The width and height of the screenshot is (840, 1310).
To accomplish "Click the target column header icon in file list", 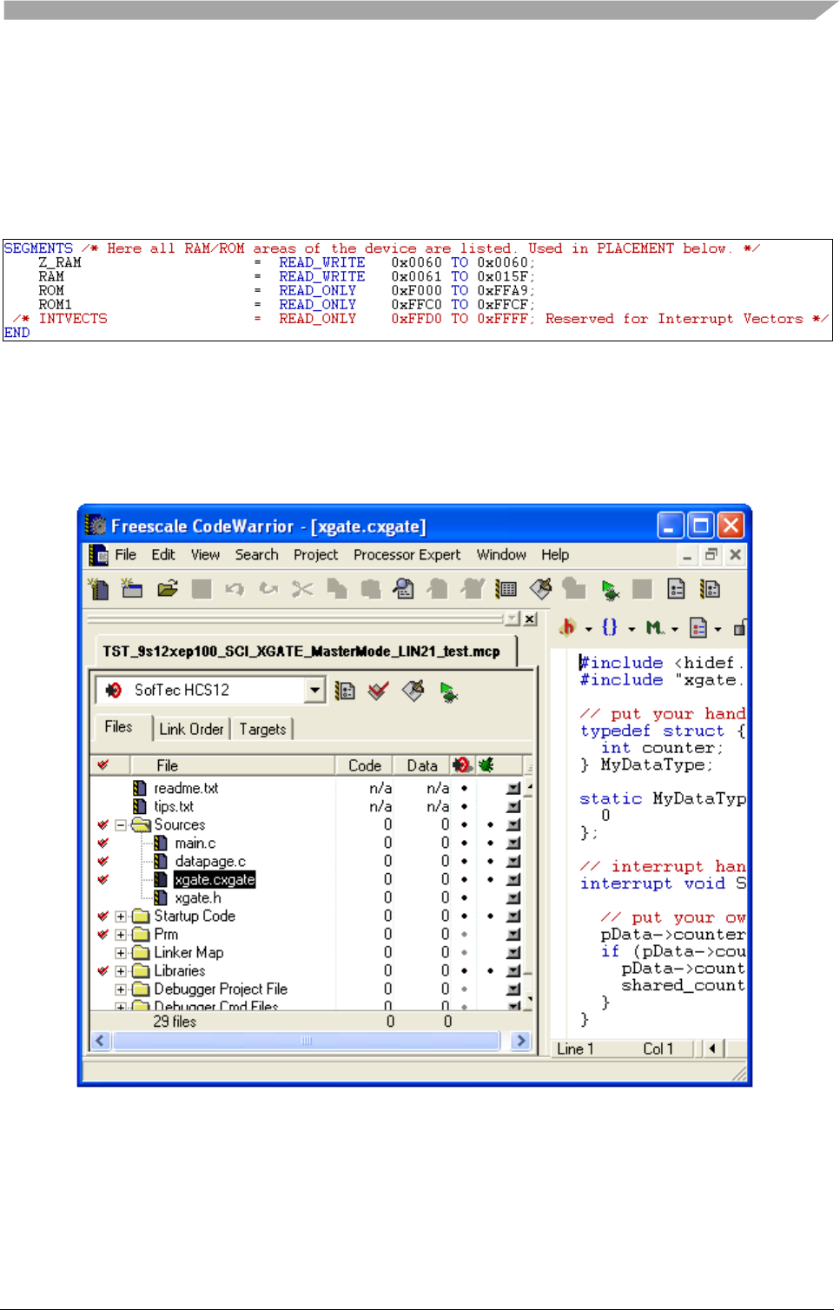I will [462, 764].
